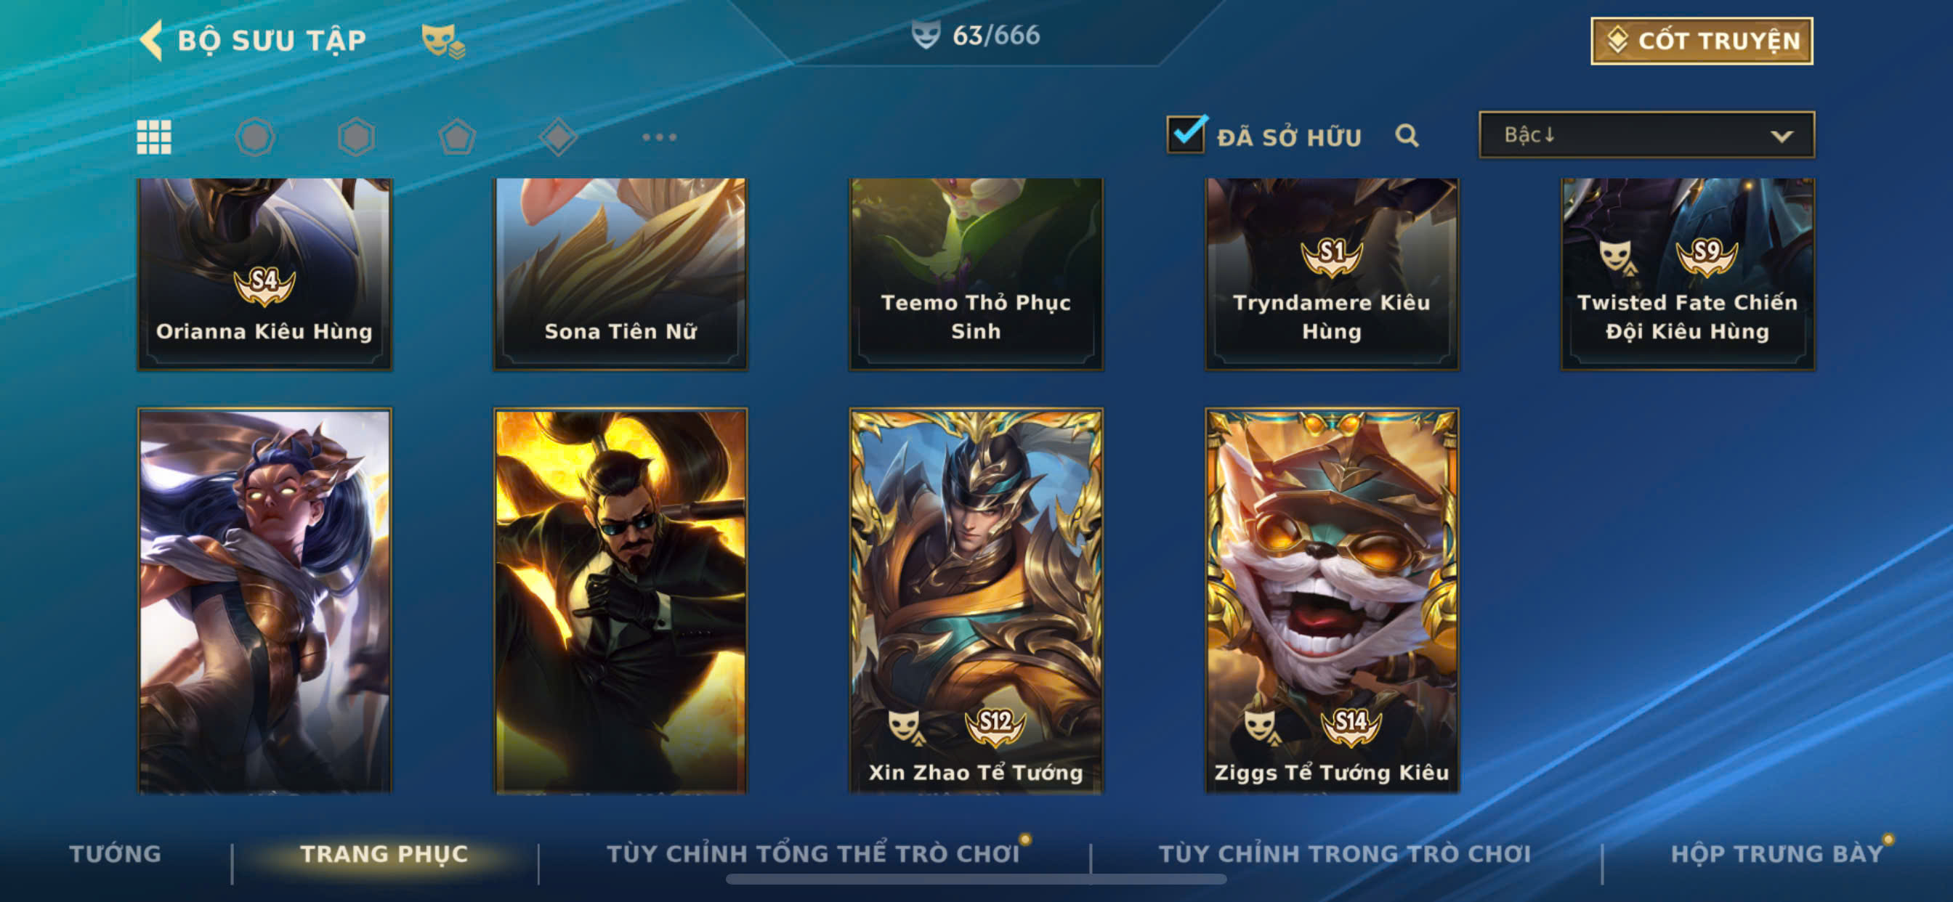
Task: Filter by the pentagon rarity icon
Action: pos(457,137)
